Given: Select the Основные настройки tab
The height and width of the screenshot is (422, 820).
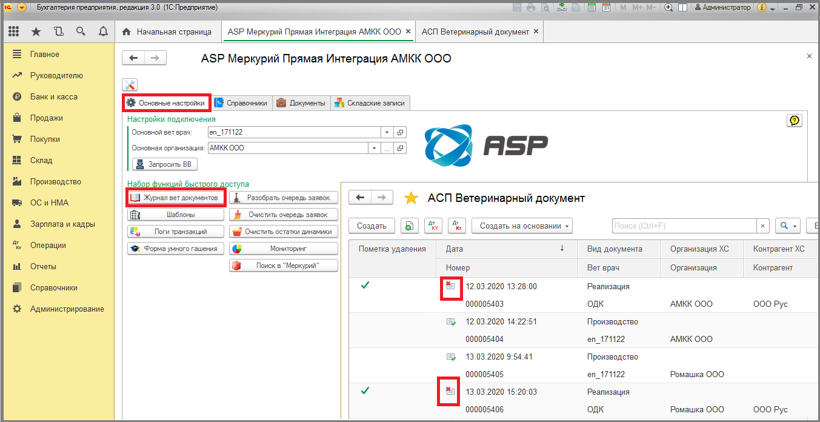Looking at the screenshot, I should pyautogui.click(x=166, y=103).
